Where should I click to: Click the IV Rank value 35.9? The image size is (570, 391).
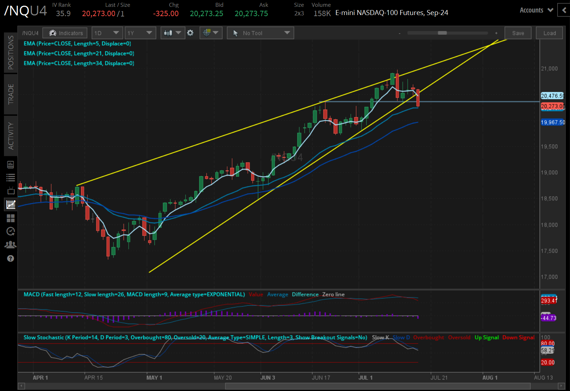(x=63, y=14)
